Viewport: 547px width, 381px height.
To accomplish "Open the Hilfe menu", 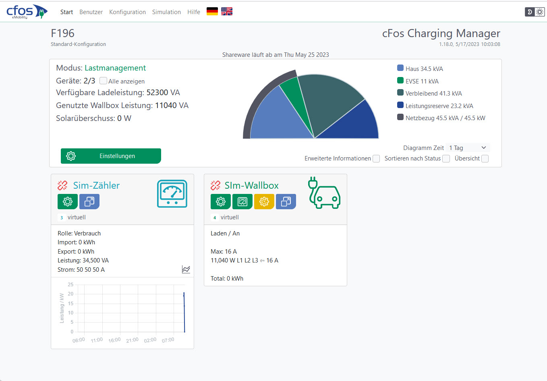I will [x=194, y=12].
